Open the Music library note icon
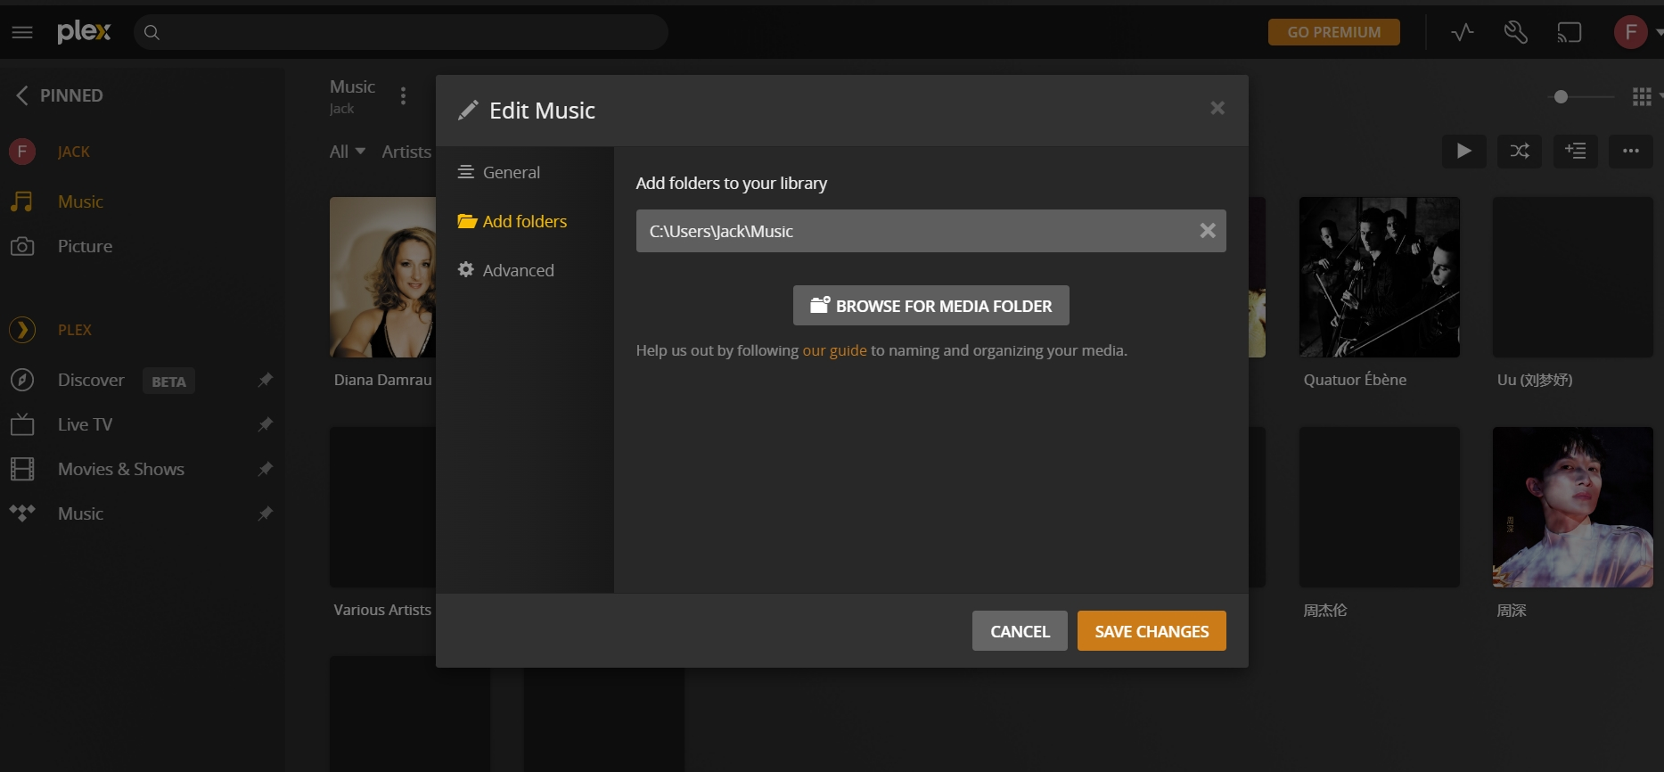The image size is (1664, 772). click(22, 201)
